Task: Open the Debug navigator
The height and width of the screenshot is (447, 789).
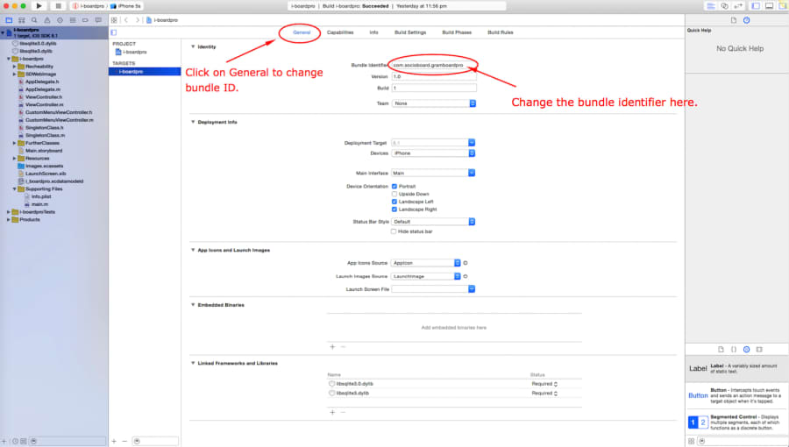Action: click(73, 20)
